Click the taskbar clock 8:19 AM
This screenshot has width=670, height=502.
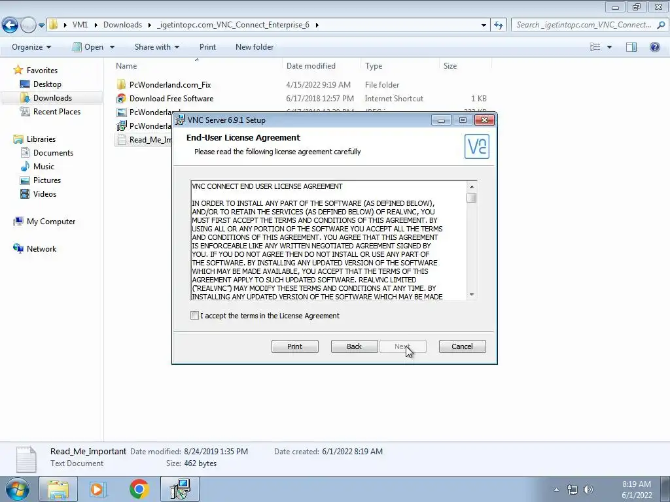[x=636, y=484]
